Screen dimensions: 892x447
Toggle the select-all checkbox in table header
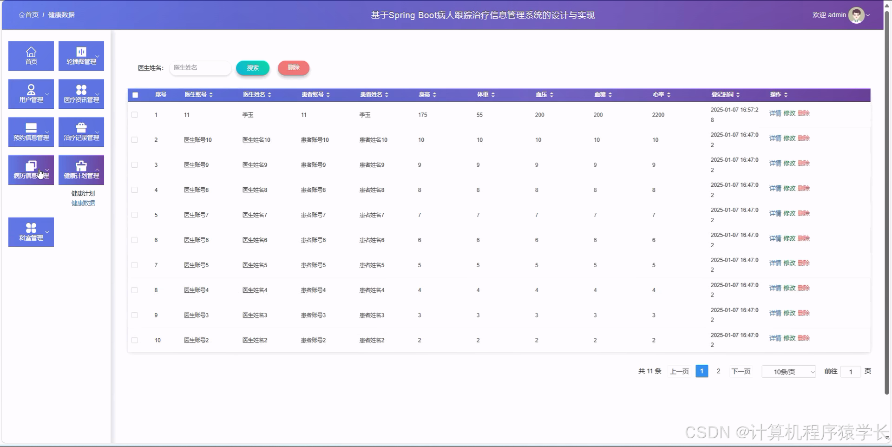[x=135, y=95]
